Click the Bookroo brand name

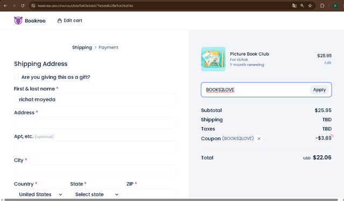coord(35,21)
